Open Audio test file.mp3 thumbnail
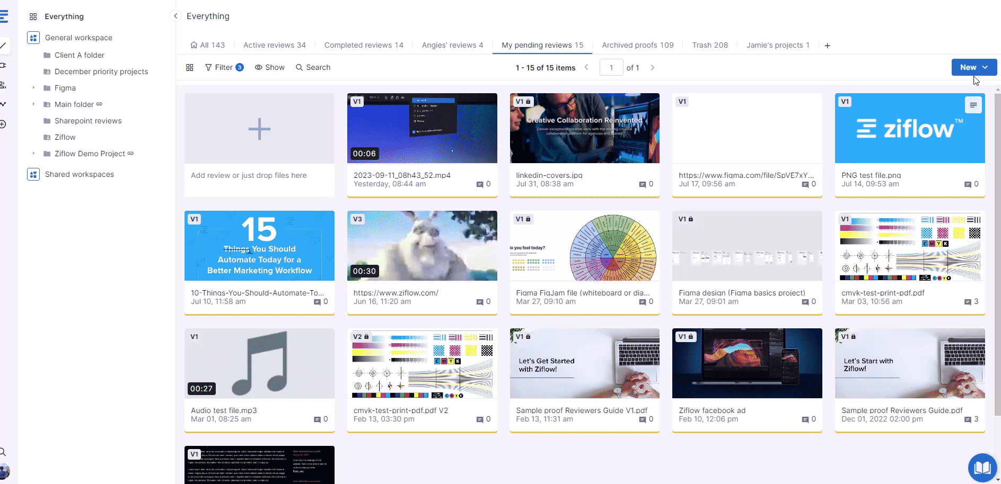Screen dimensions: 1001x484 coord(259,363)
